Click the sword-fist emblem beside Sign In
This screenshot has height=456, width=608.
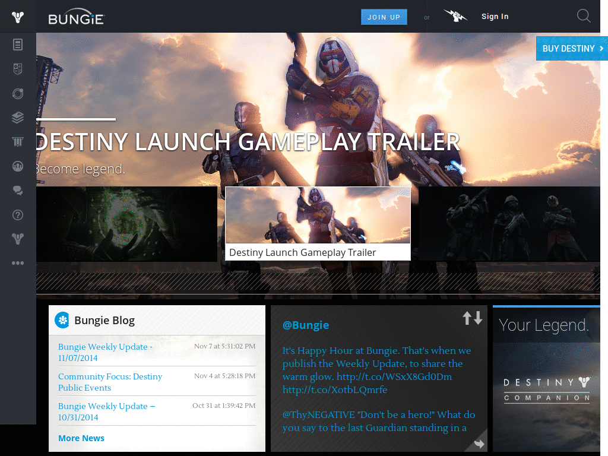click(x=455, y=16)
